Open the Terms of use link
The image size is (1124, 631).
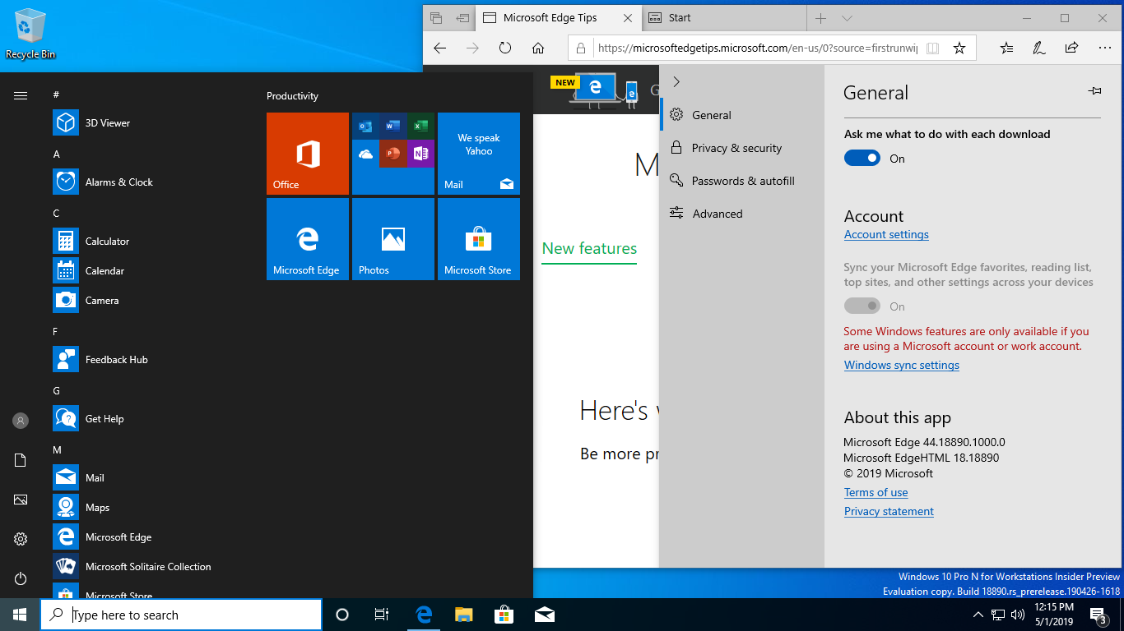click(876, 492)
